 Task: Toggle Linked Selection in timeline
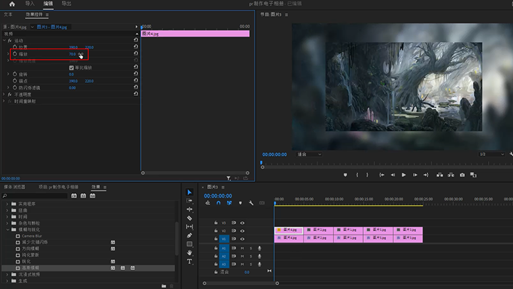tap(230, 203)
